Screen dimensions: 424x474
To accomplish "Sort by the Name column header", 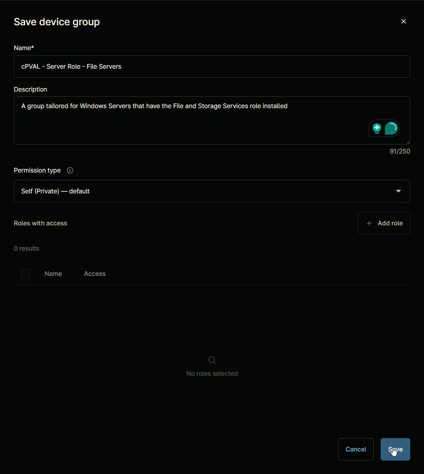I will (x=53, y=274).
